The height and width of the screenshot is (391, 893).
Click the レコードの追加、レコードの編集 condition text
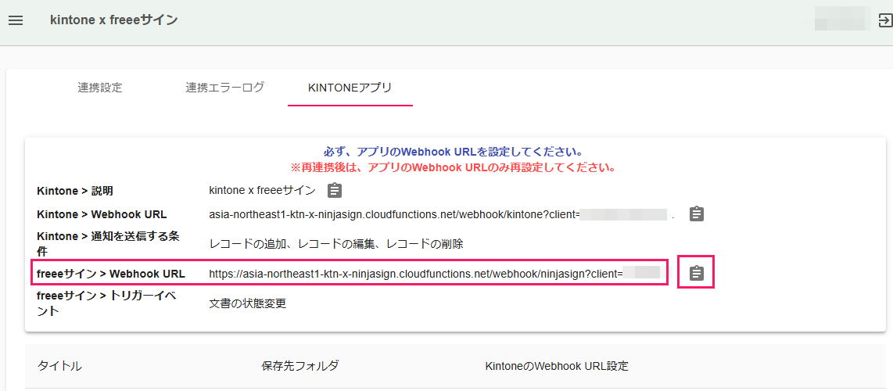(336, 243)
